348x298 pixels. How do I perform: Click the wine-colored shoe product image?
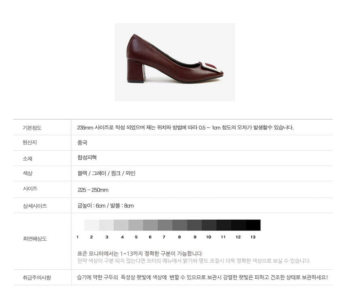[175, 62]
